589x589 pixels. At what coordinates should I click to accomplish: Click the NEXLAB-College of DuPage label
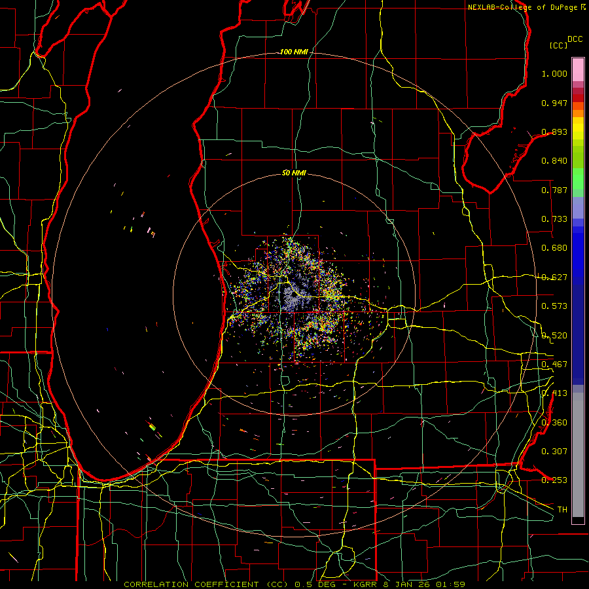[x=522, y=7]
